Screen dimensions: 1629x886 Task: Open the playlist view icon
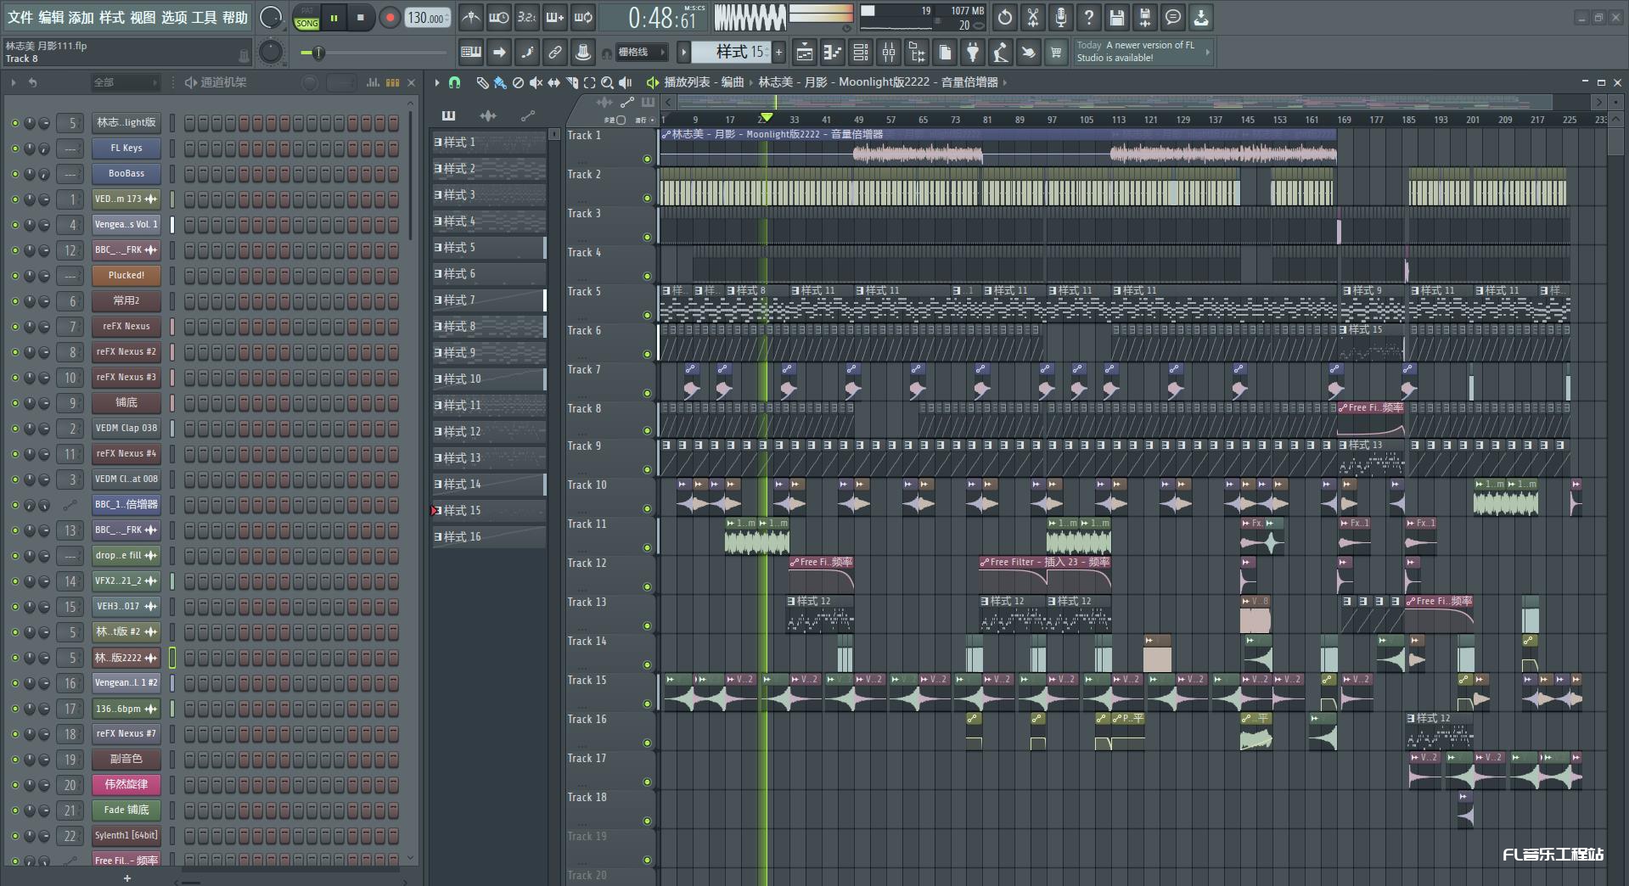[804, 53]
